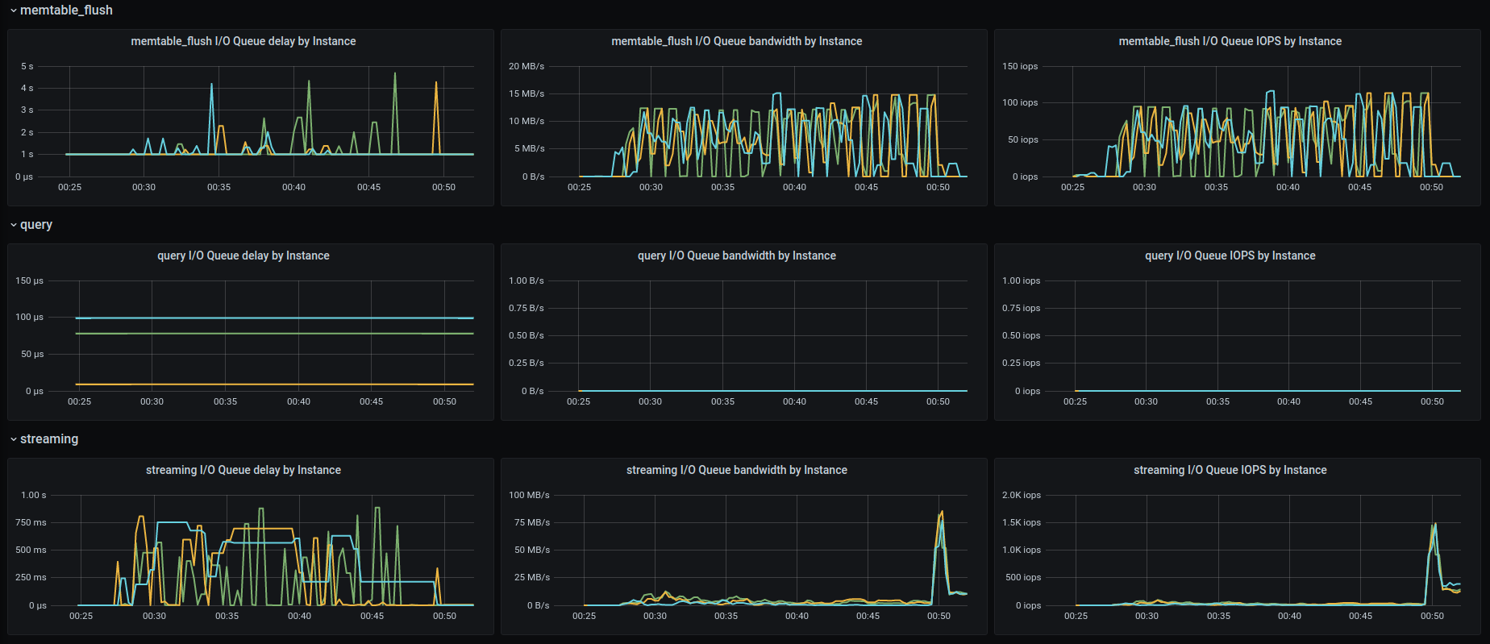Open the memtable_flush I/O Queue bandwidth panel title menu
The image size is (1490, 644).
[x=737, y=41]
